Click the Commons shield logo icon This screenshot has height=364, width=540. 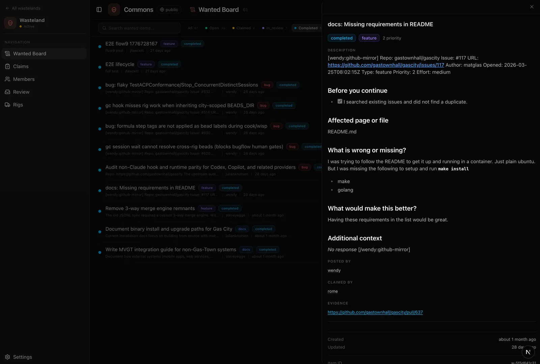(114, 9)
